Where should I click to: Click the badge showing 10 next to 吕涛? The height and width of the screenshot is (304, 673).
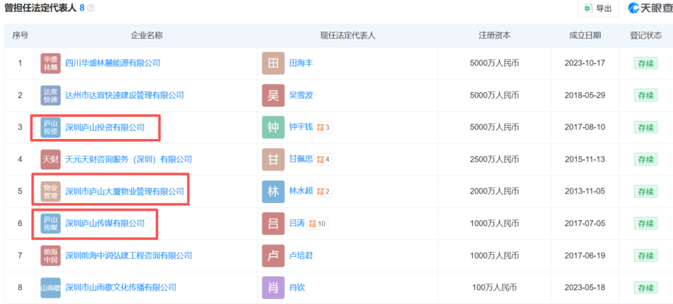click(318, 224)
